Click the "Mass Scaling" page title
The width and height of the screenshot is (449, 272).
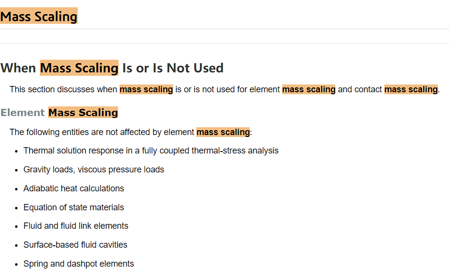tap(39, 17)
